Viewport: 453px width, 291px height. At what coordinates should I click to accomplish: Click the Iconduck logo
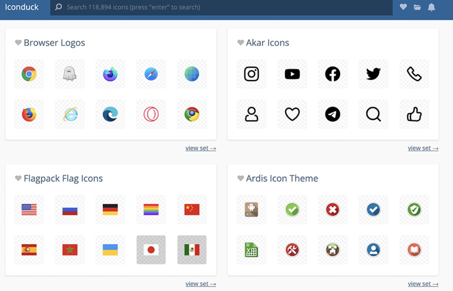coord(21,7)
